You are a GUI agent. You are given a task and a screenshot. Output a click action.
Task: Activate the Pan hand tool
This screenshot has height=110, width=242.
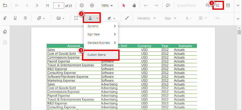[x=134, y=5]
